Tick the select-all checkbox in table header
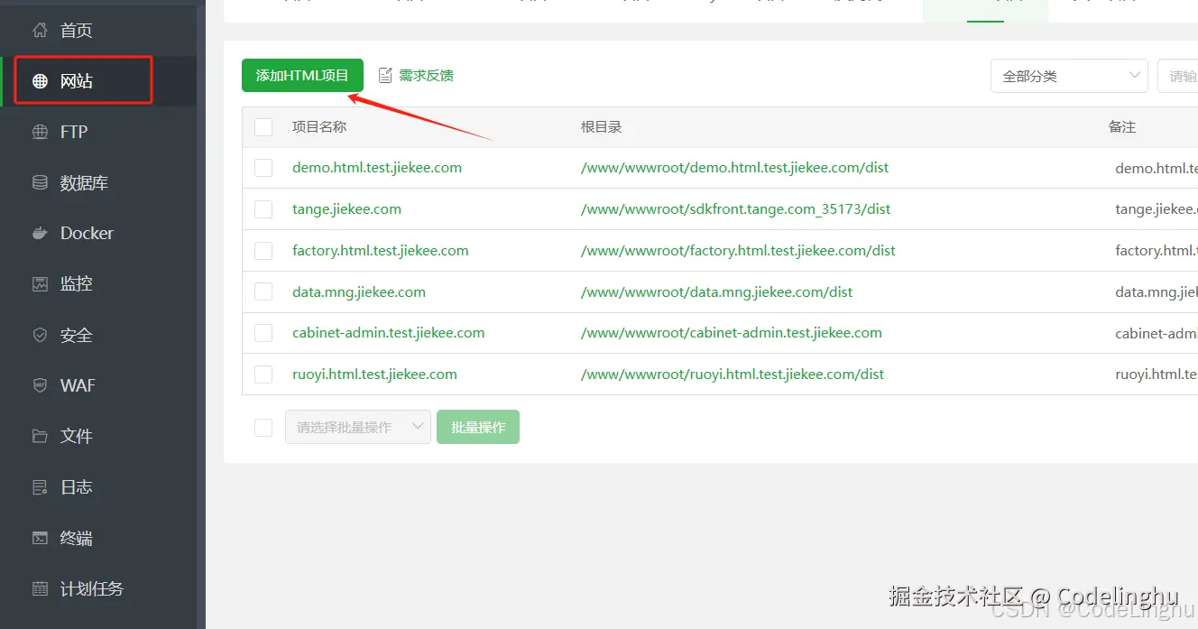This screenshot has height=629, width=1198. 263,127
